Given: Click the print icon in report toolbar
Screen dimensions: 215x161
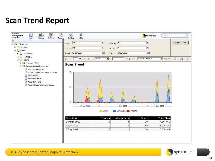Looking at the screenshot, I should (182, 59).
